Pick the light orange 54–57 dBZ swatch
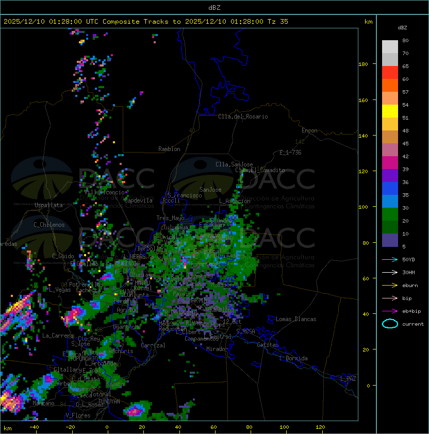The image size is (429, 434). 390,98
